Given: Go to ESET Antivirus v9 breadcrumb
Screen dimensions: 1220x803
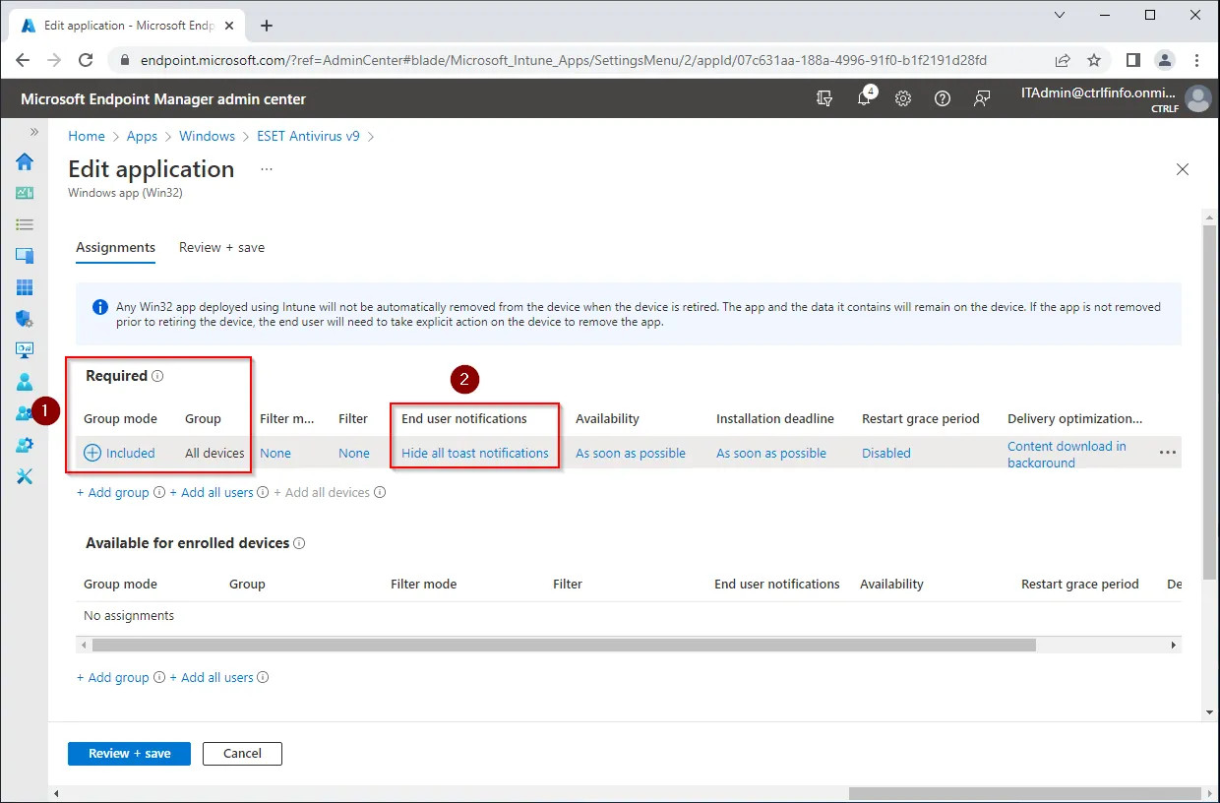Looking at the screenshot, I should point(308,136).
